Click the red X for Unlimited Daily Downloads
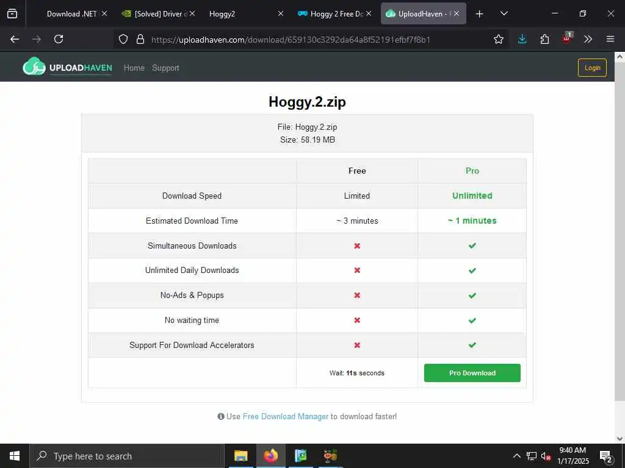Viewport: 625px width, 468px height. click(357, 270)
